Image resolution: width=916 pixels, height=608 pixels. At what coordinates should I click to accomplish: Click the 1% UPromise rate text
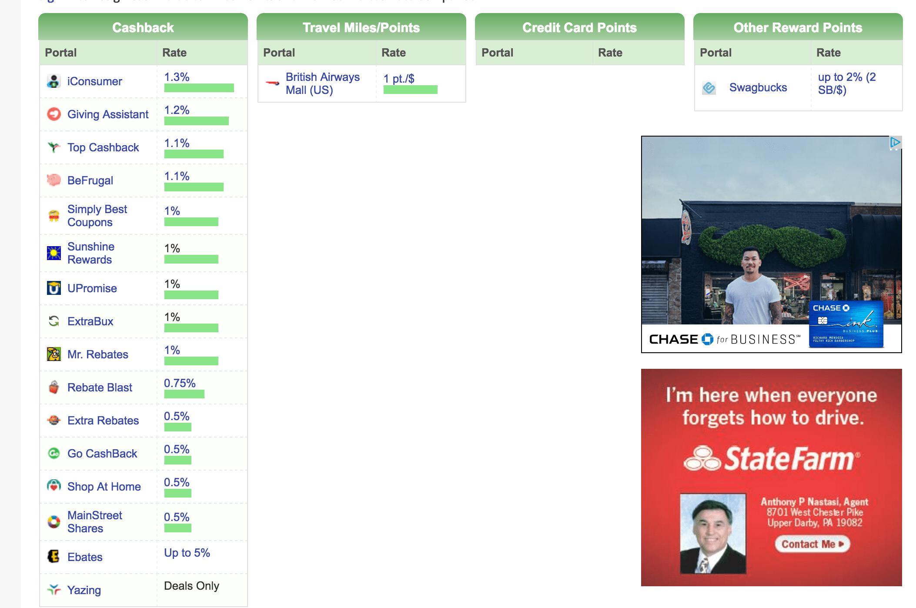(x=172, y=284)
